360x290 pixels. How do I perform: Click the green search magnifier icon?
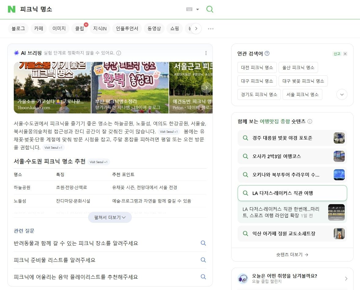coord(210,9)
